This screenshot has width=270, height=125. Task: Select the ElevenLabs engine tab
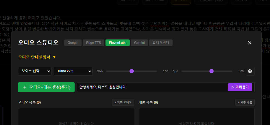(x=117, y=43)
